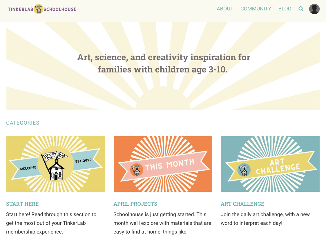Screen dimensions: 326x237
Task: Select the orange This Month thumbnail
Action: coord(163,164)
